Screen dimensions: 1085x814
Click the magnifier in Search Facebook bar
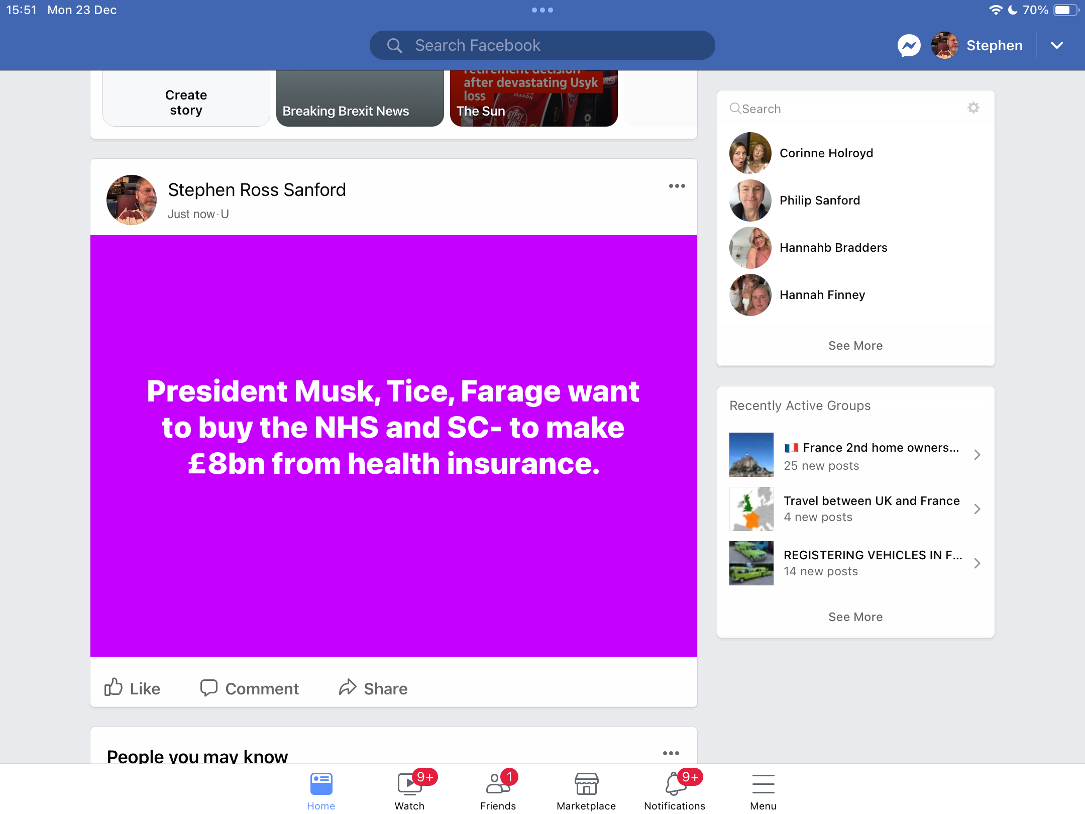[x=394, y=46]
